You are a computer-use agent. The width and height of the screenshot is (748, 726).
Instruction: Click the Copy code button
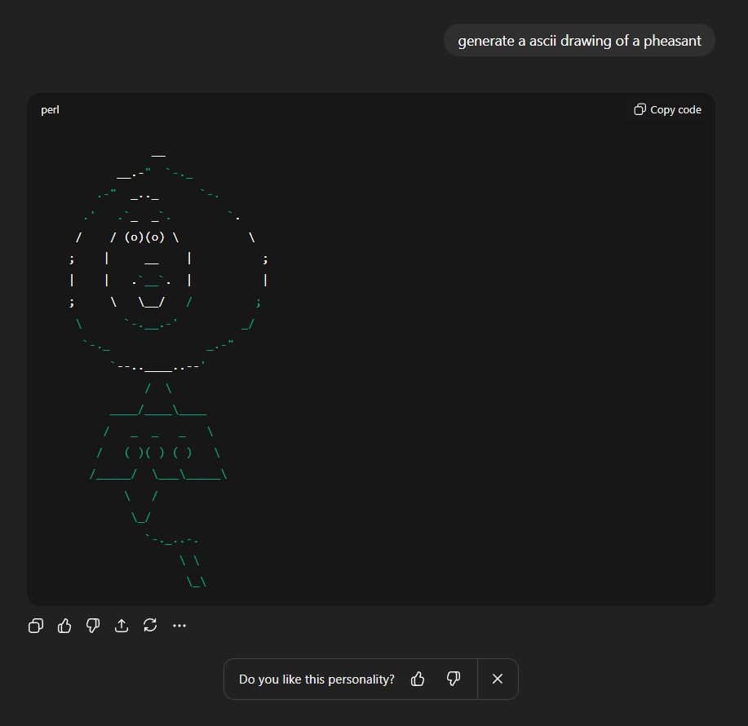tap(675, 110)
